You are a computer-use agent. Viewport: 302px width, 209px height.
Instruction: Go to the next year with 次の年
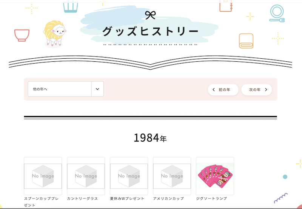coord(257,90)
